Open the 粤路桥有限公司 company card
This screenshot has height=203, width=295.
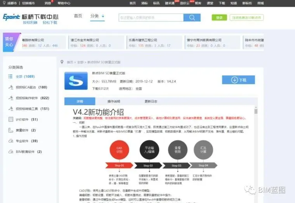[43, 43]
